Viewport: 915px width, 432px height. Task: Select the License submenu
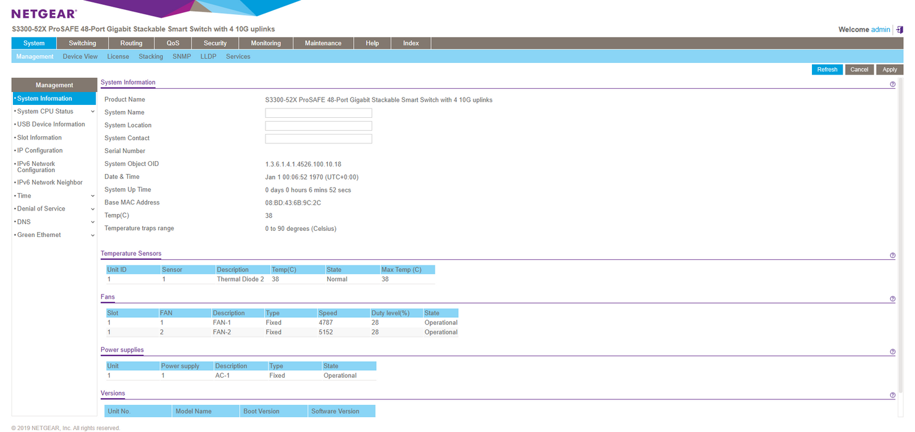(118, 57)
